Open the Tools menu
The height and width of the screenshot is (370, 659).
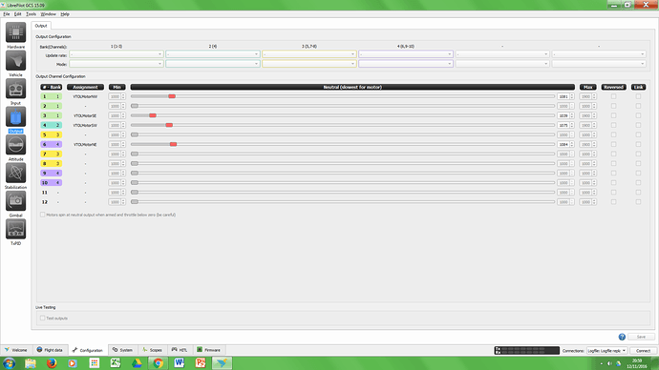[x=32, y=14]
